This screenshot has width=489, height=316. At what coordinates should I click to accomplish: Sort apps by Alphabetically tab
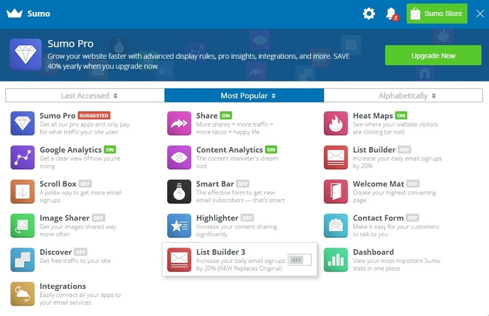click(x=403, y=96)
